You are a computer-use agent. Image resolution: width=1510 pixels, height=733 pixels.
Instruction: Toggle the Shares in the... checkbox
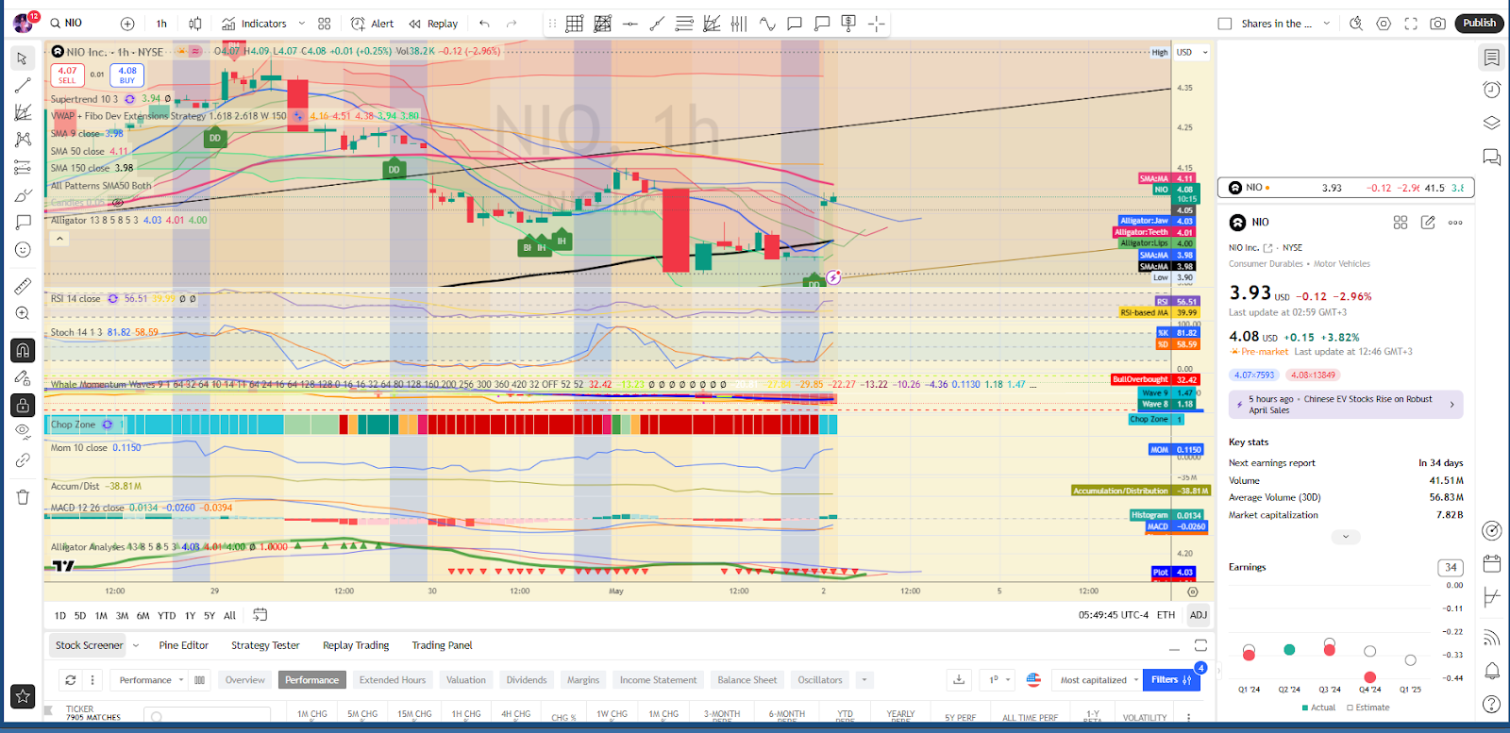tap(1225, 24)
